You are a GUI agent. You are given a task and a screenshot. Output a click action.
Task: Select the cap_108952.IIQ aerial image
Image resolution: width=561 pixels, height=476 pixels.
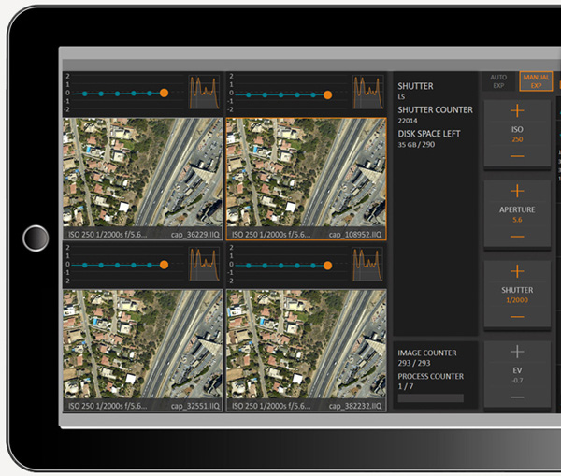click(307, 174)
